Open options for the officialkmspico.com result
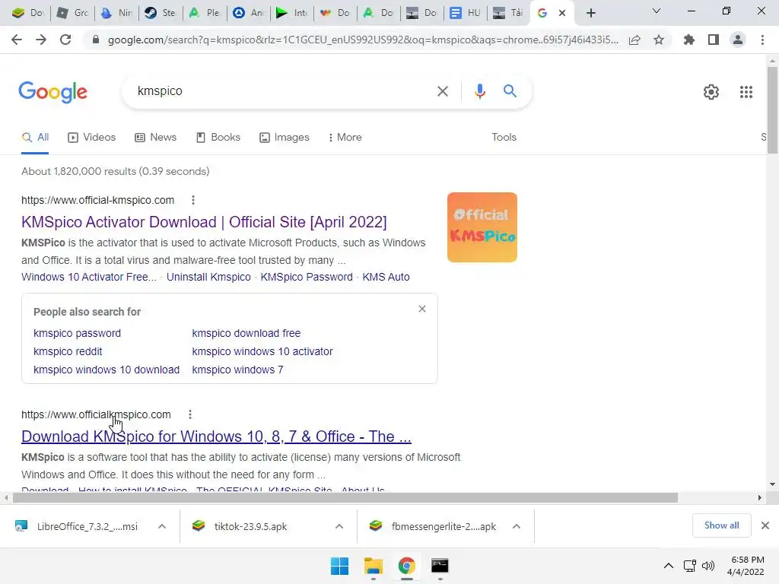Screen dimensions: 779x584 click(x=189, y=414)
